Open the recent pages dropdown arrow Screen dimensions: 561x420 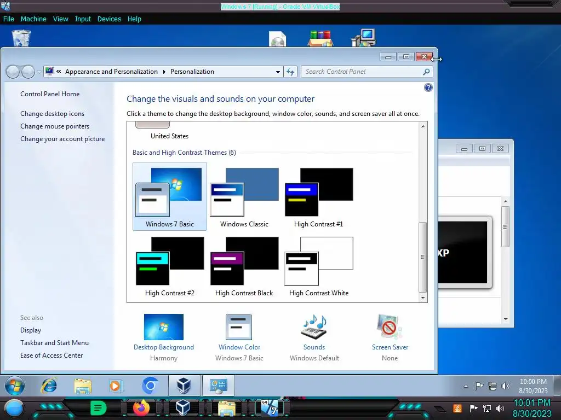[39, 72]
